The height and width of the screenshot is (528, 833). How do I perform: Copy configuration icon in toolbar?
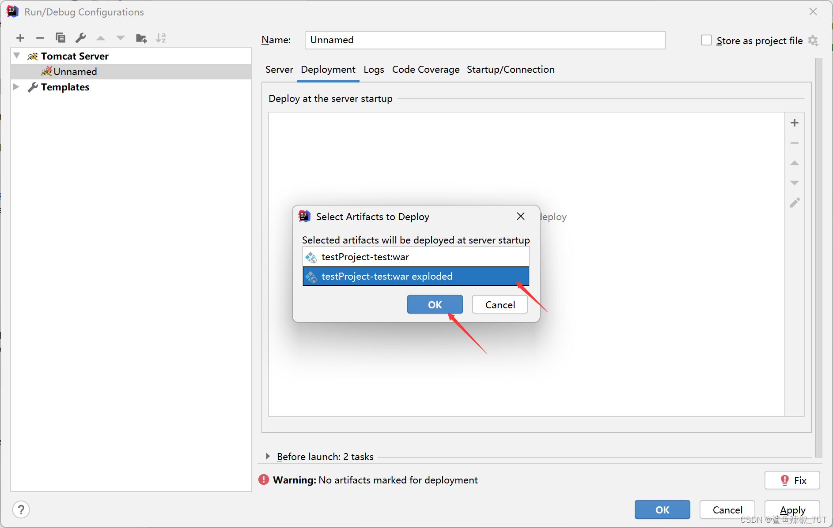coord(61,38)
